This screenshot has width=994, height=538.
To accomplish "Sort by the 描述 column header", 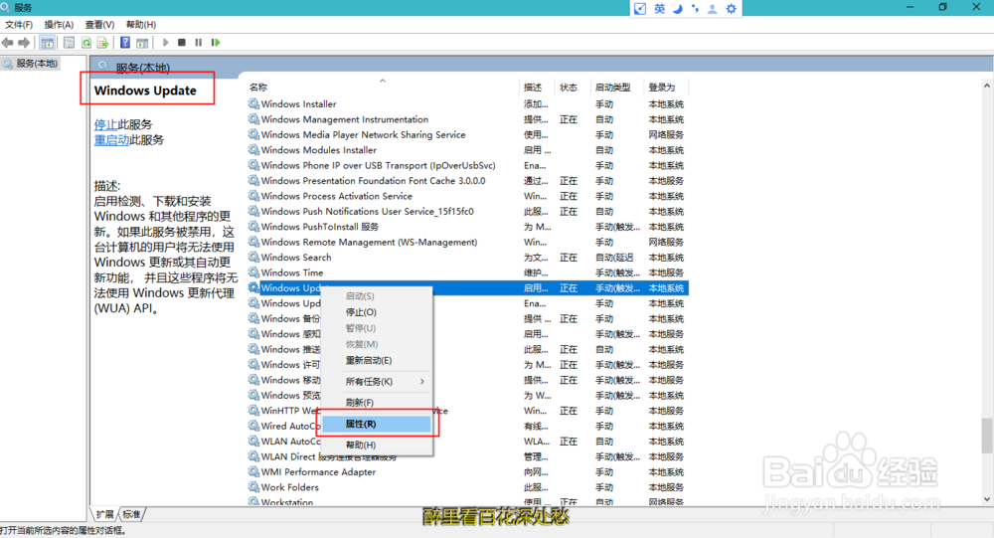I will click(x=537, y=88).
